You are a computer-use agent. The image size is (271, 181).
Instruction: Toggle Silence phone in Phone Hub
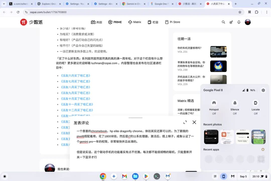[x=235, y=103]
